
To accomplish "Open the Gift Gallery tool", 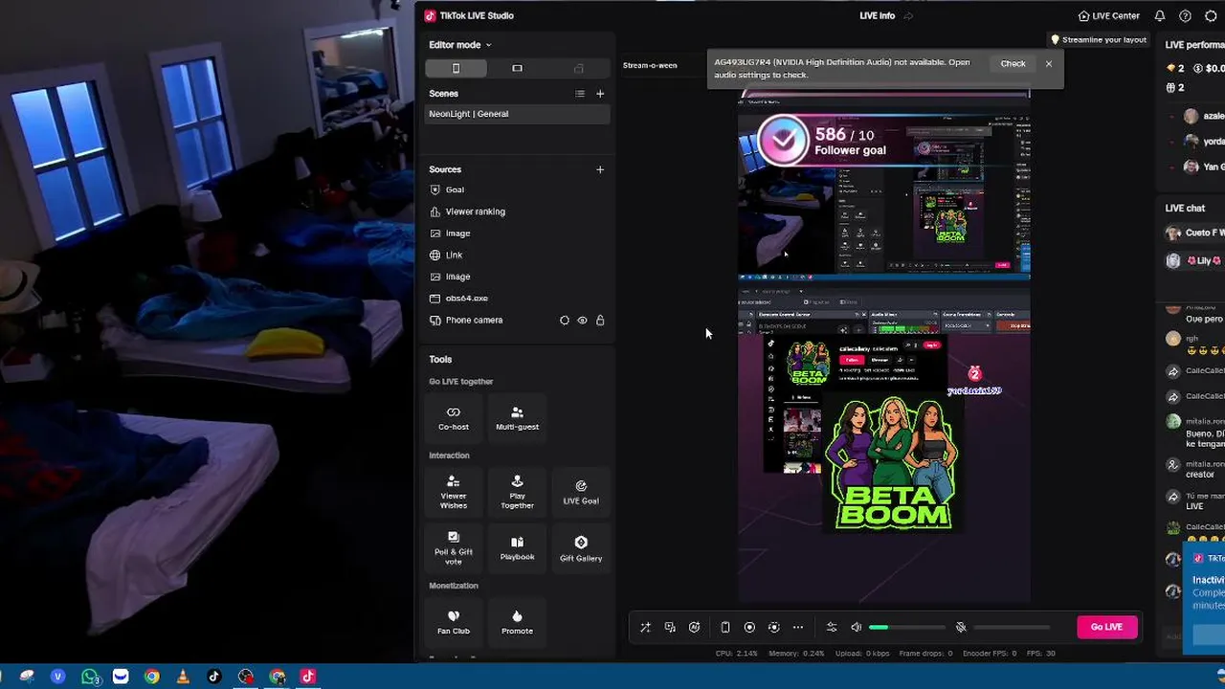I will 581,547.
